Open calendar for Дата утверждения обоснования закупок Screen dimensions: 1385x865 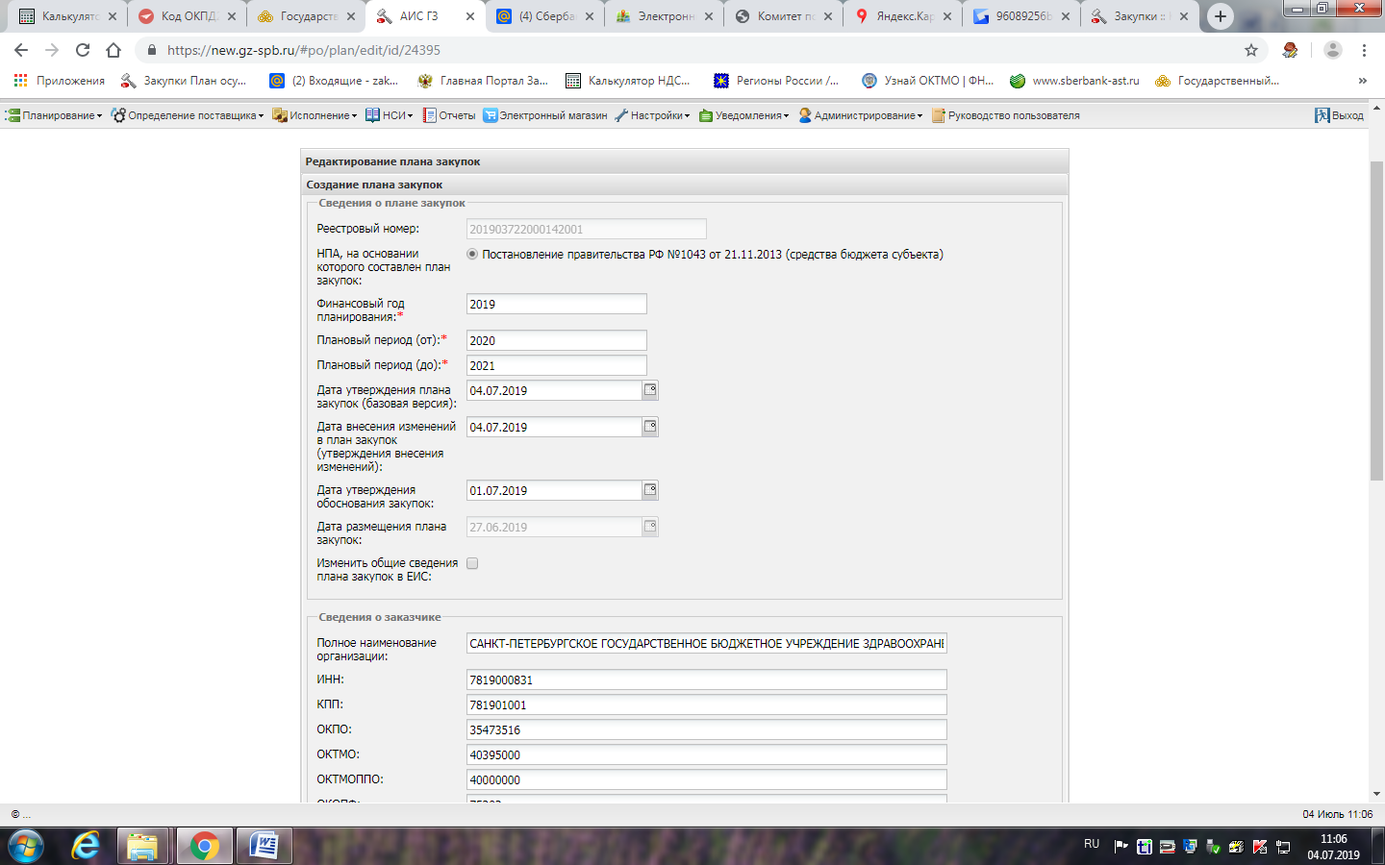click(650, 490)
